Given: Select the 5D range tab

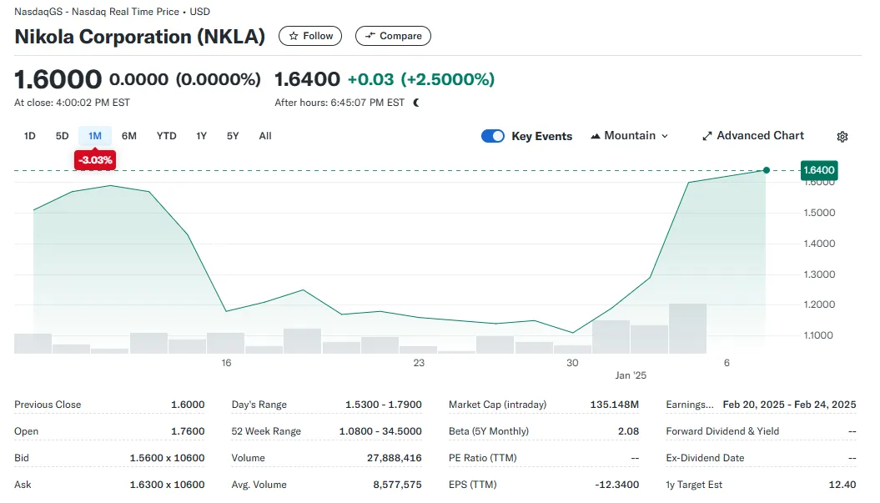Looking at the screenshot, I should pos(62,136).
